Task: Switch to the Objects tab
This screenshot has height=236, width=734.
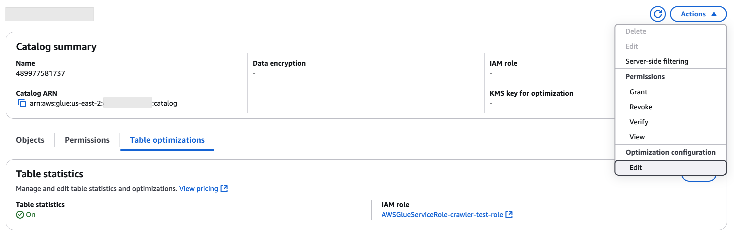Action: pyautogui.click(x=30, y=140)
